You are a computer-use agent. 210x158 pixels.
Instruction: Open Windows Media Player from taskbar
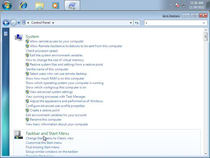click(56, 5)
